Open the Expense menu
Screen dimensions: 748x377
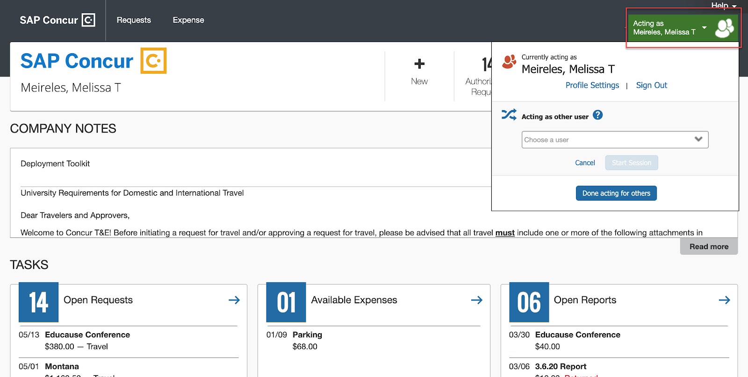188,20
